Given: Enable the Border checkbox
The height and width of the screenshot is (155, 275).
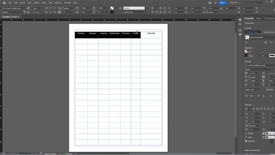Looking at the screenshot, I should click(246, 137).
